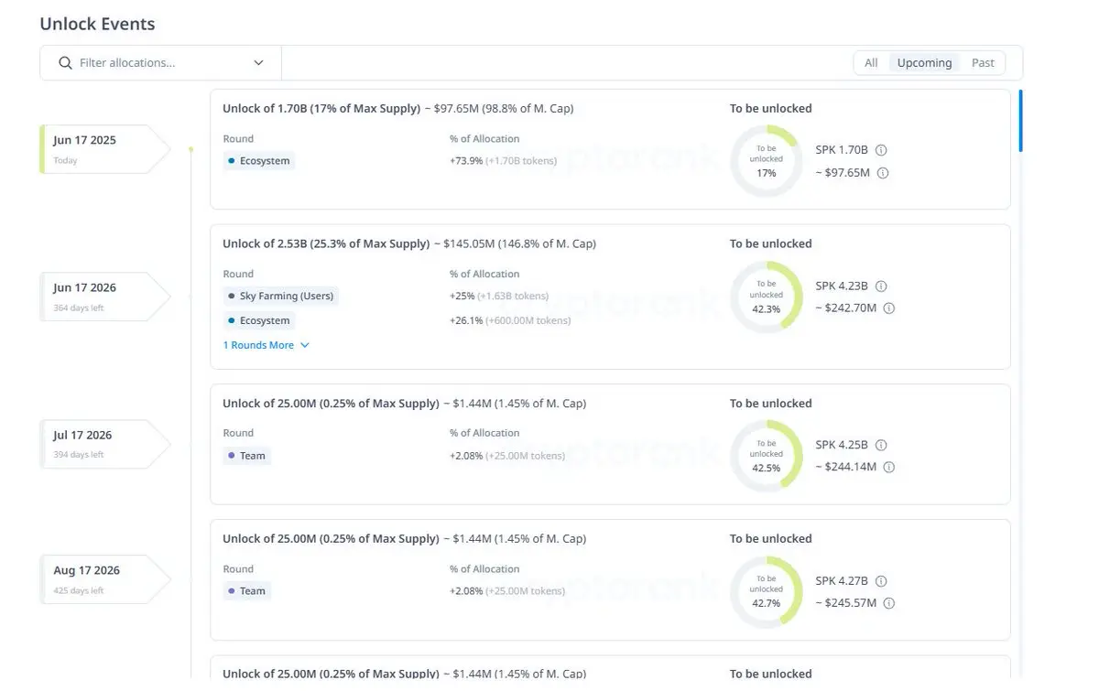Focus the Filter allocations search field
Image resolution: width=1099 pixels, height=691 pixels.
161,63
